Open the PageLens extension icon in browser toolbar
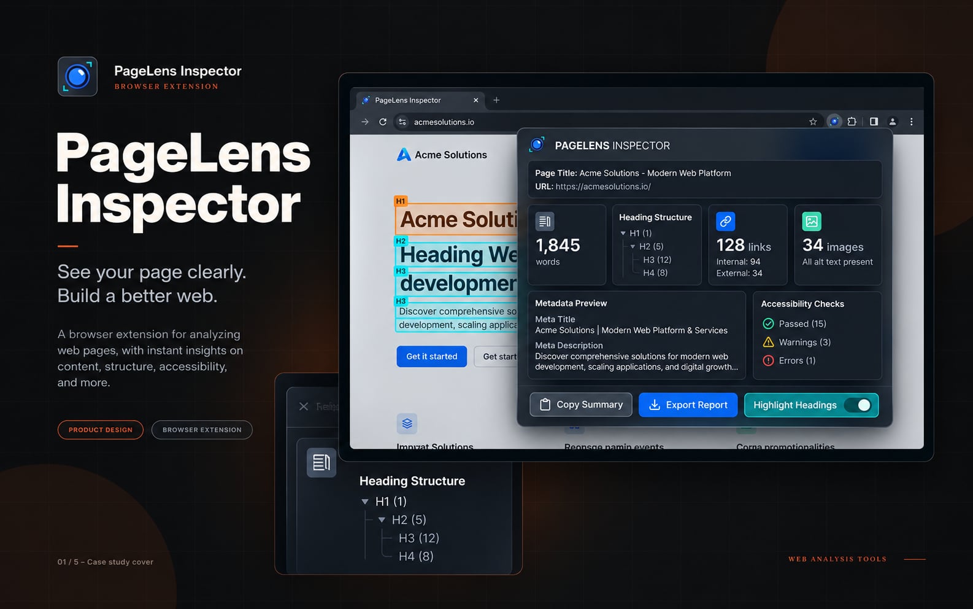Image resolution: width=973 pixels, height=609 pixels. (x=834, y=122)
